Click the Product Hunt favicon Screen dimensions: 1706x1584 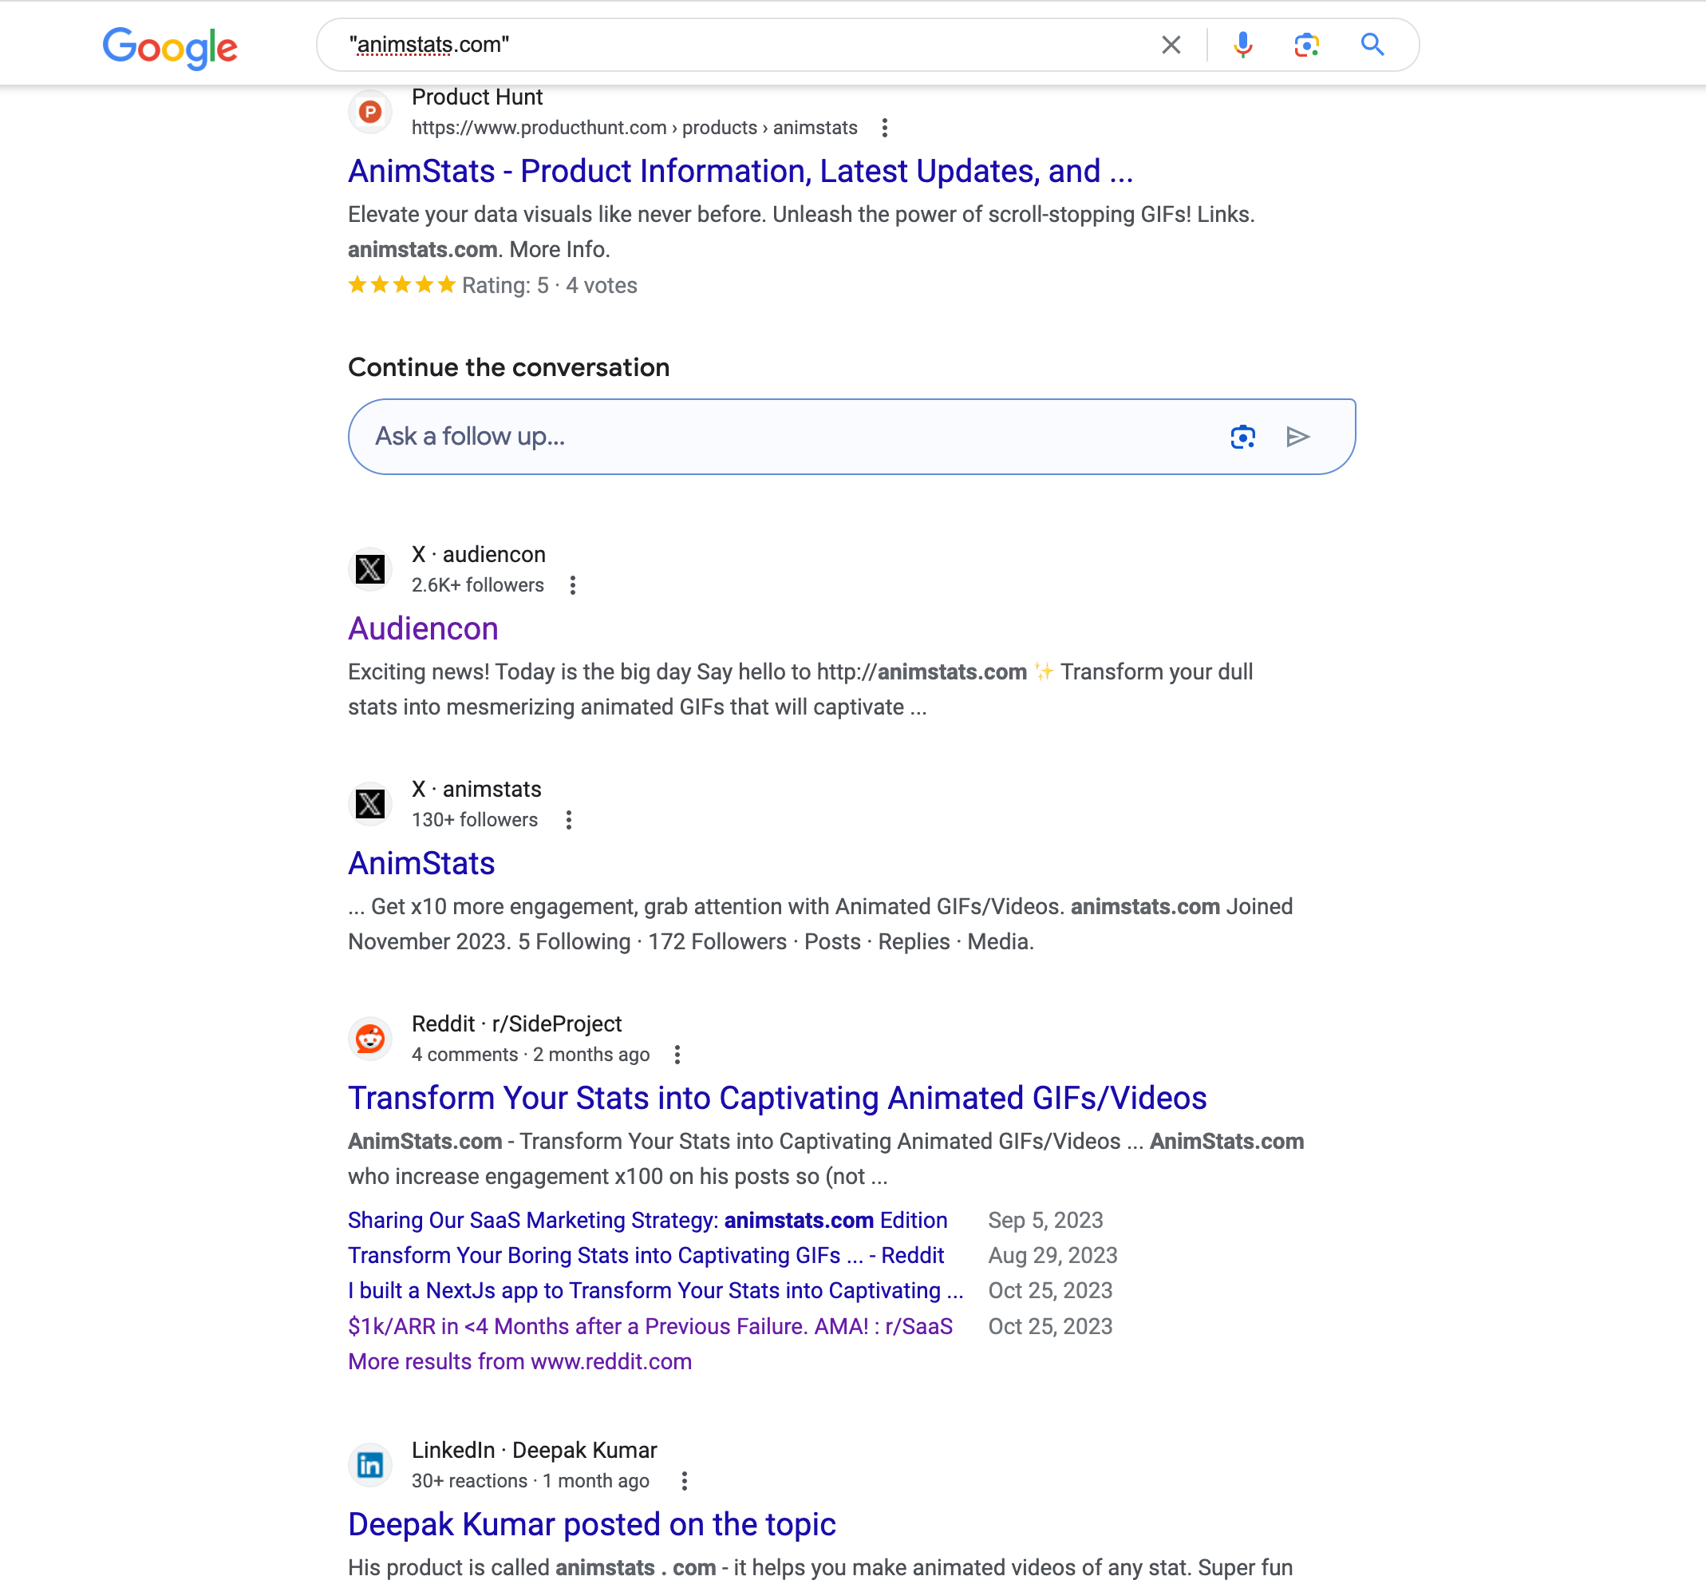pyautogui.click(x=370, y=112)
